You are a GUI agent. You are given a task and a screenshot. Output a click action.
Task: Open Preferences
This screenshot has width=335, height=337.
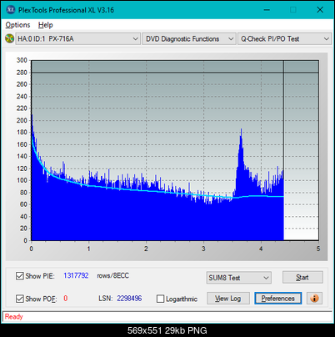(x=277, y=299)
